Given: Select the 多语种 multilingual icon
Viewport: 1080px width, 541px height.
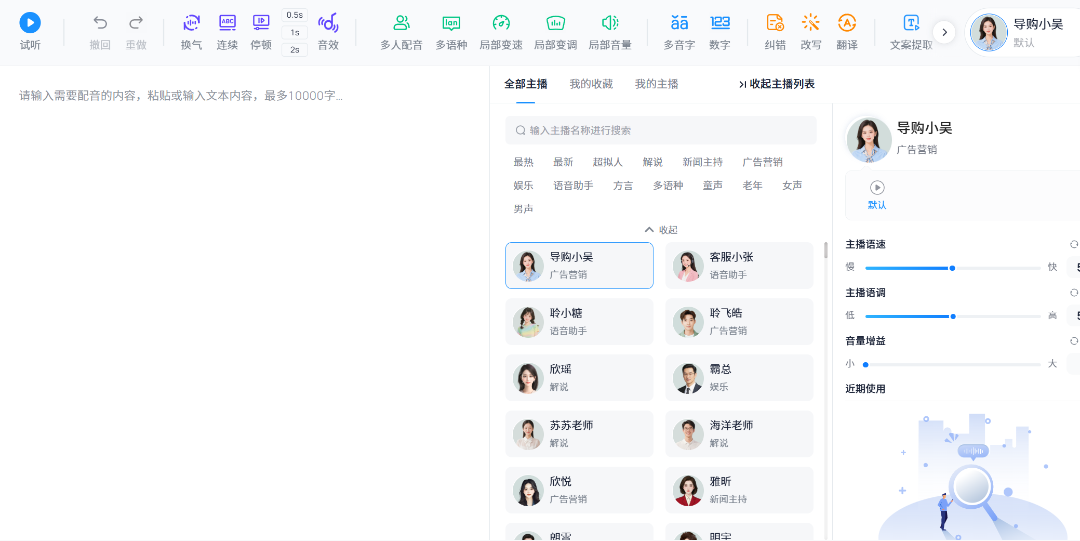Looking at the screenshot, I should click(x=451, y=31).
